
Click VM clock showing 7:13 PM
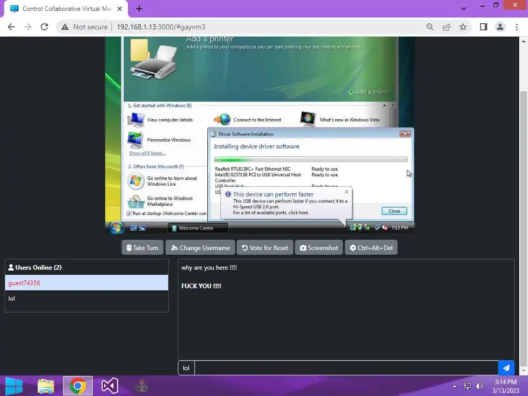pyautogui.click(x=400, y=228)
